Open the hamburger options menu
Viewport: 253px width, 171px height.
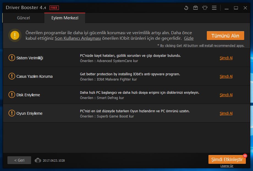click(x=214, y=8)
